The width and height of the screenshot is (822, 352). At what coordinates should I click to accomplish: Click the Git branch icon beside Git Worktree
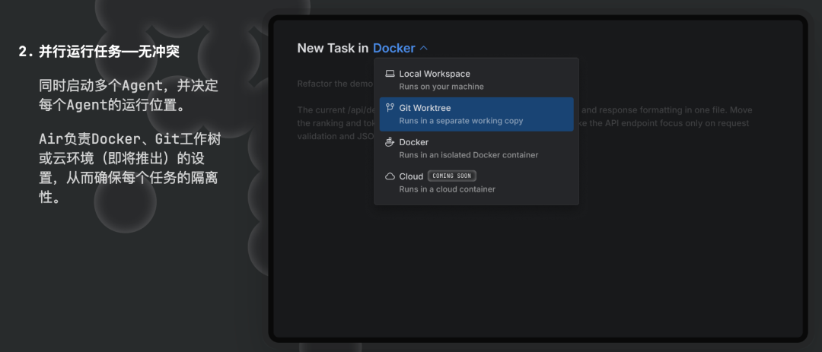click(x=390, y=108)
